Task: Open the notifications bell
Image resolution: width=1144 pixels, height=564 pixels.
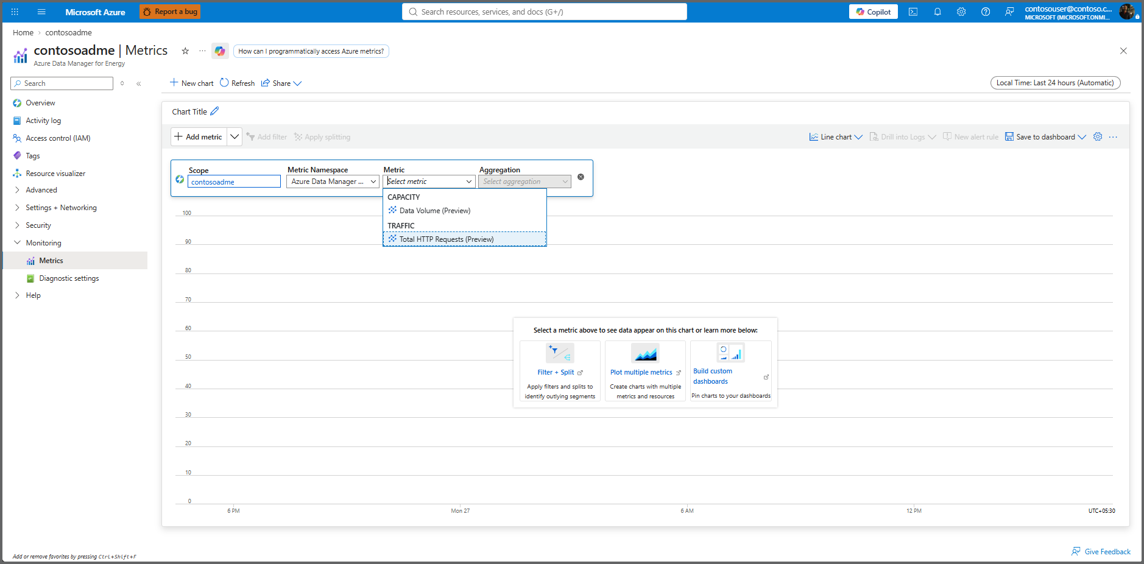Action: pyautogui.click(x=937, y=12)
